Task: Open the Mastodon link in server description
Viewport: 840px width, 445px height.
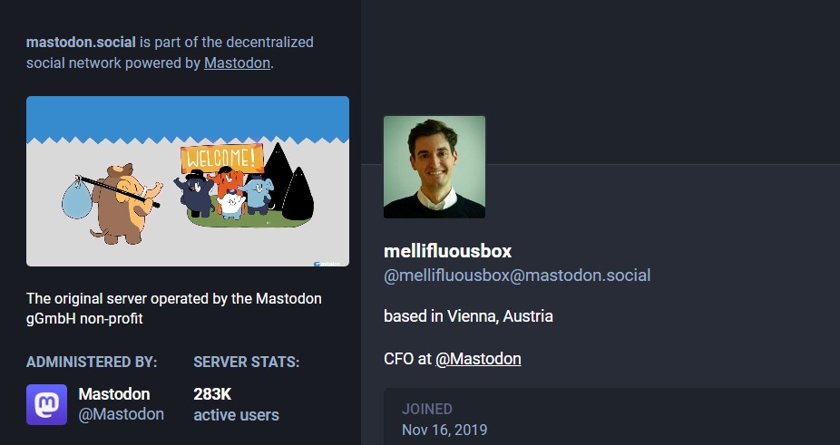Action: coord(237,63)
